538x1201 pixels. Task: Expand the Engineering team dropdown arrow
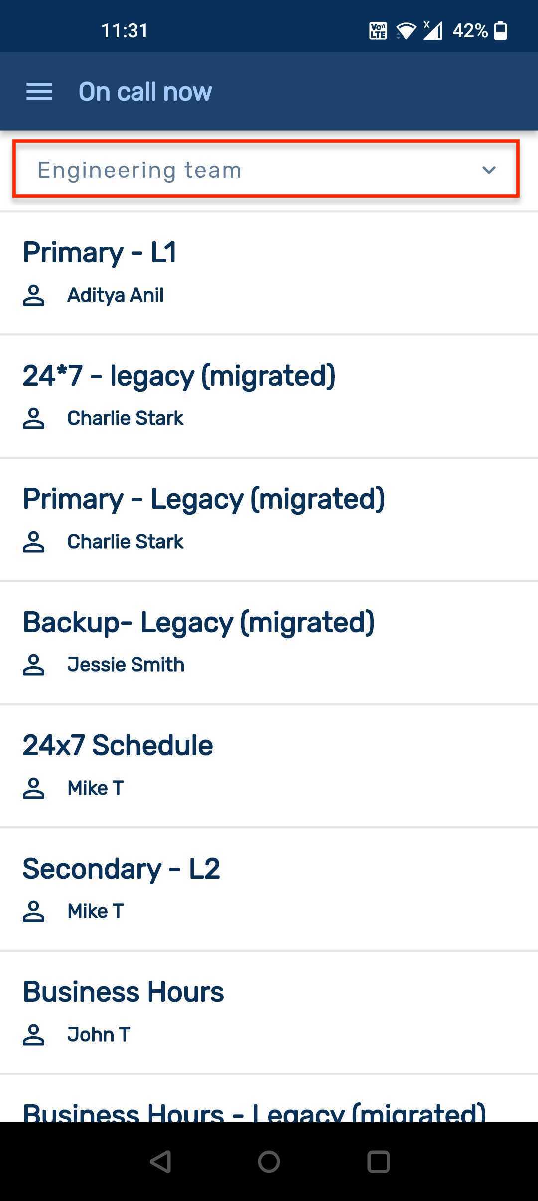pos(489,170)
